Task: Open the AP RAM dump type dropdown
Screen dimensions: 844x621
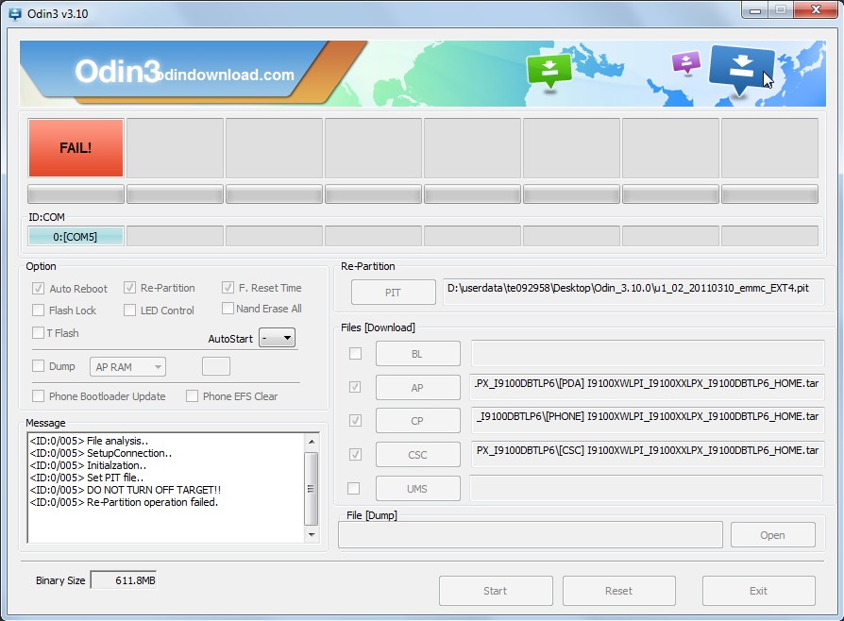Action: coord(127,367)
